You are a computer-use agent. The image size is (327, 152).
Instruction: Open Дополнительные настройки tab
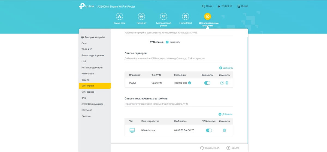(208, 17)
